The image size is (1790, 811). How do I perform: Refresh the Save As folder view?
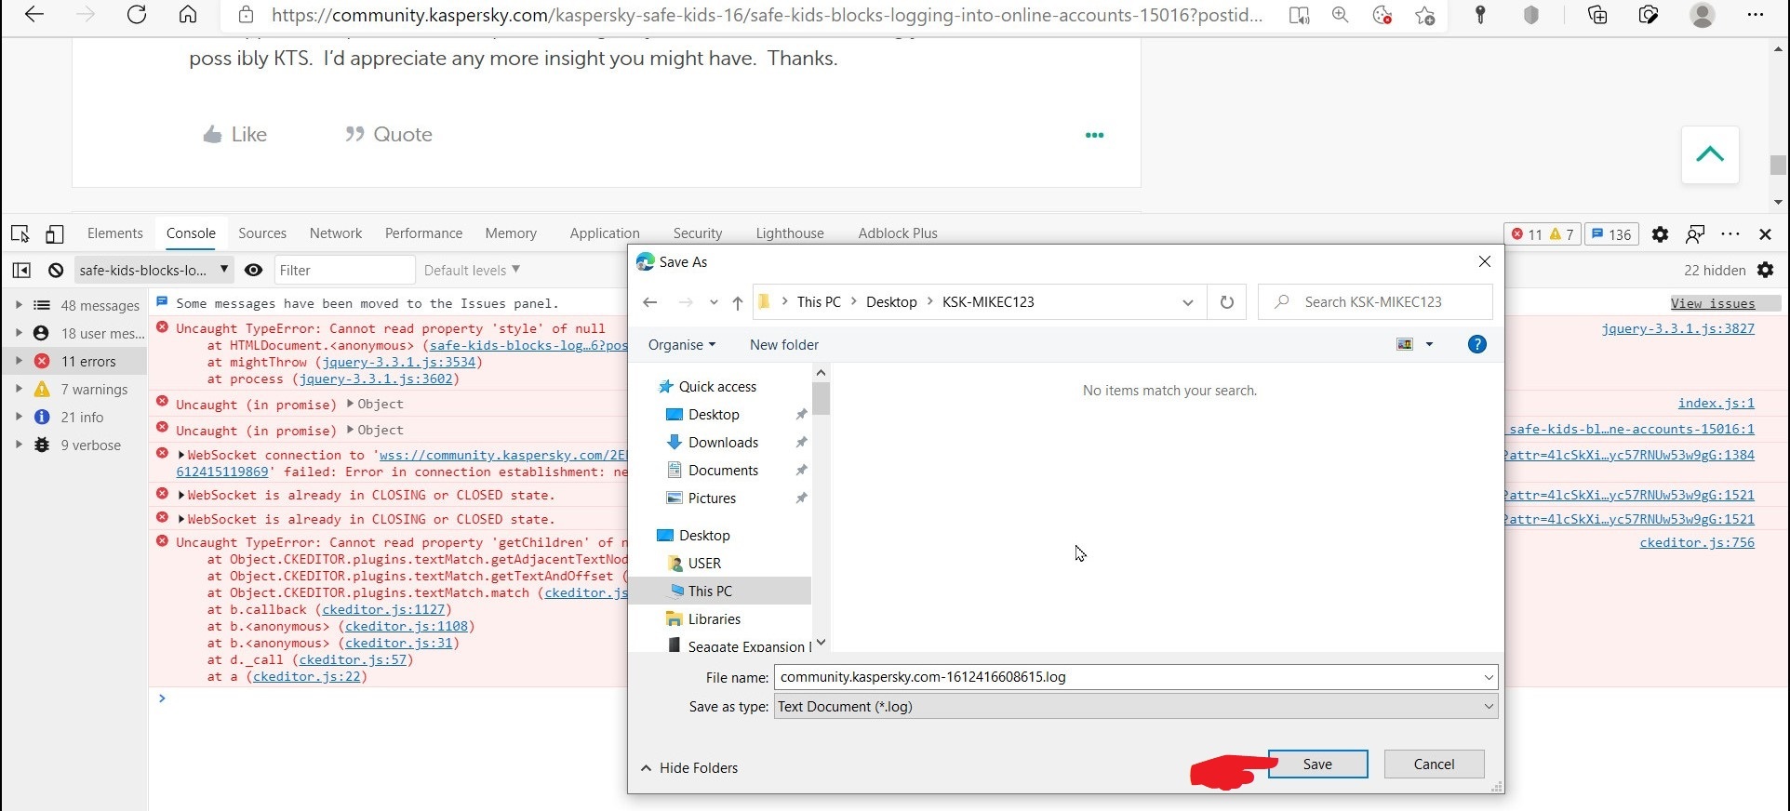click(x=1226, y=302)
